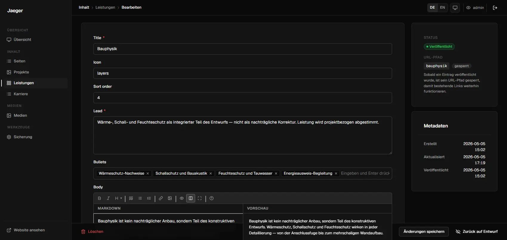Remove the Feuchteschutz und Tauwasser tag

(276, 173)
